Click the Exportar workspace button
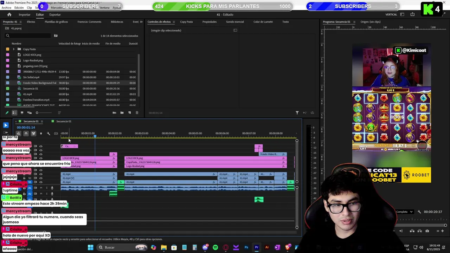This screenshot has height=253, width=450. (x=55, y=14)
